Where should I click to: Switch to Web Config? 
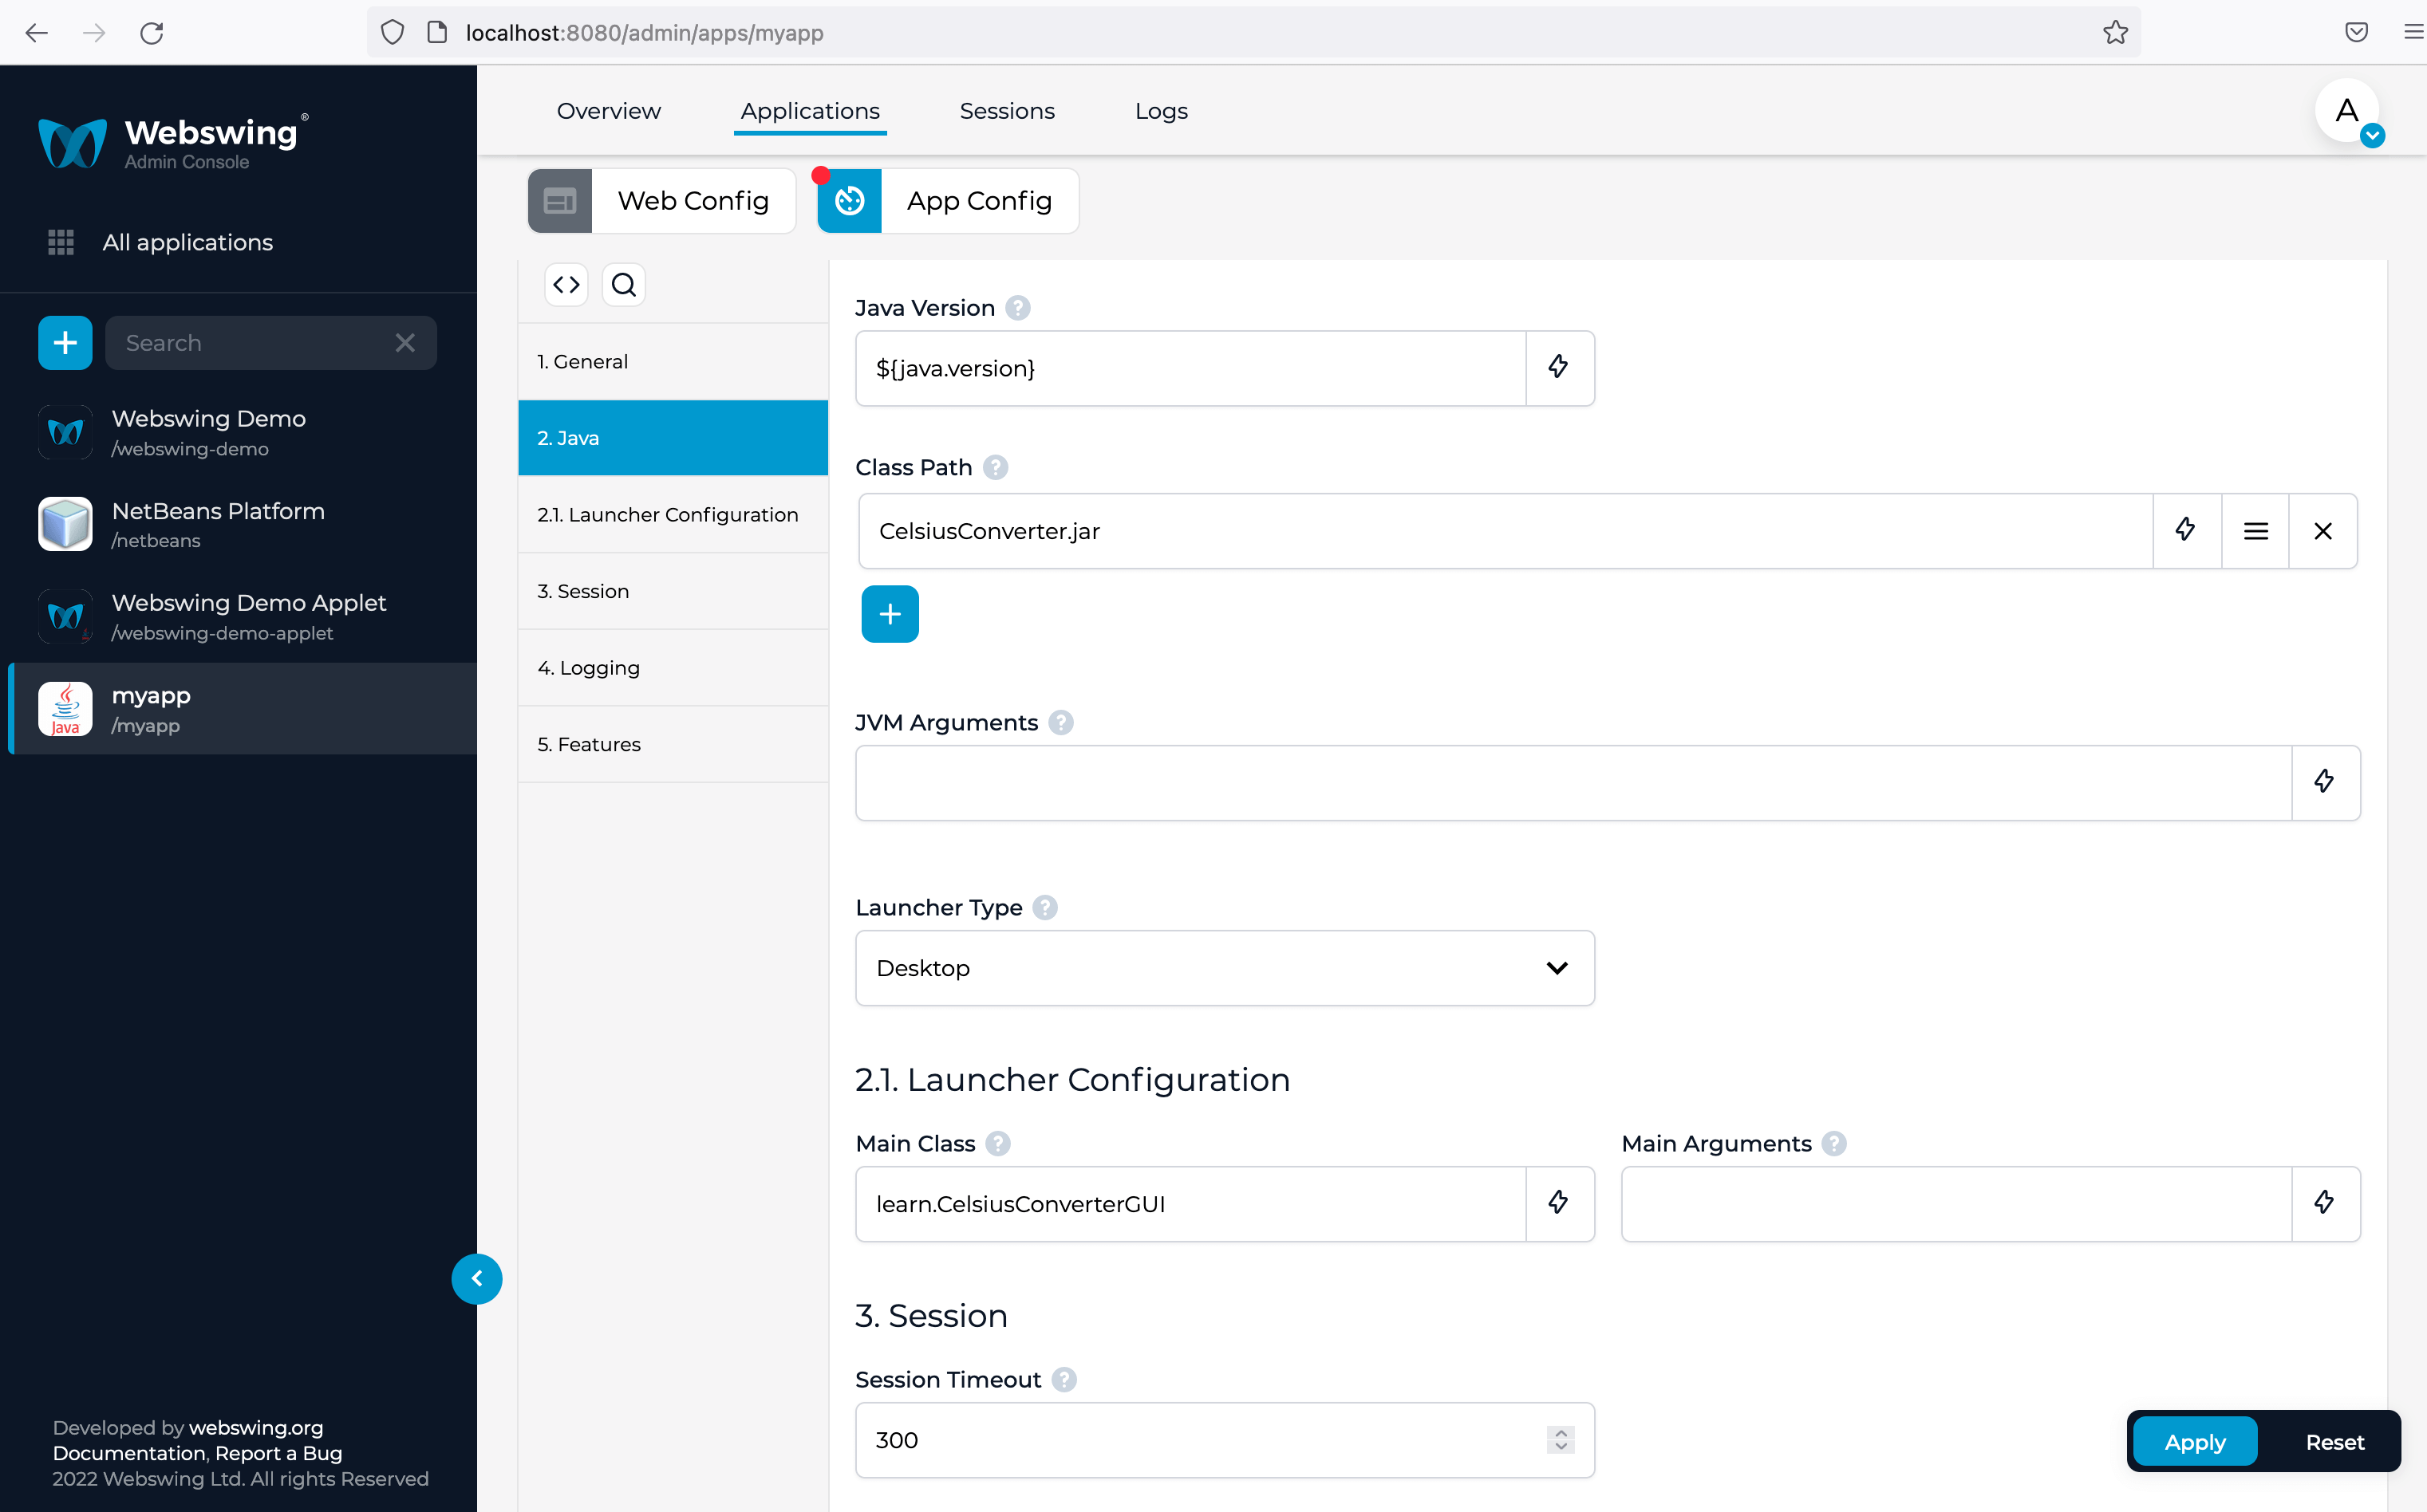click(x=661, y=201)
